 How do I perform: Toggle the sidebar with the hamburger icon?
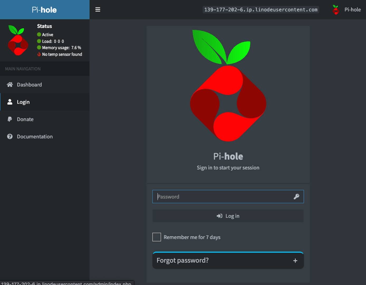coord(98,9)
